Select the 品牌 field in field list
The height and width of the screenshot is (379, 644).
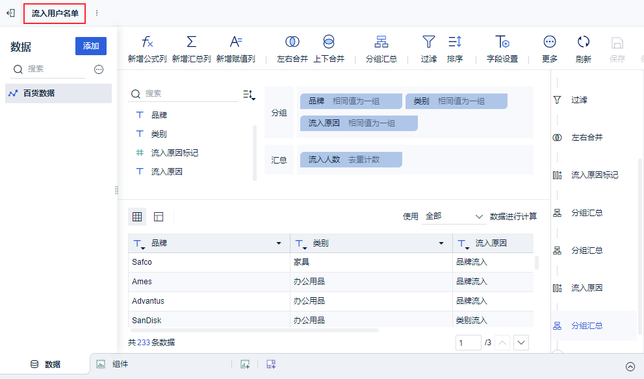[x=159, y=116]
